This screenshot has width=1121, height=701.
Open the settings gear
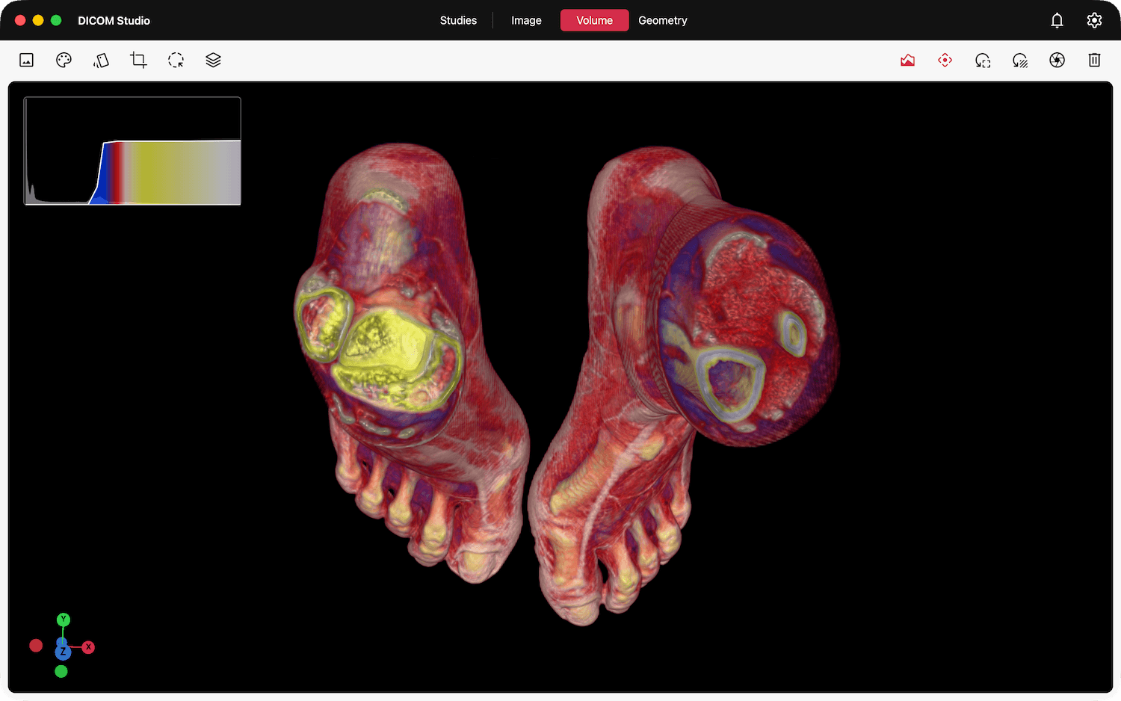pos(1094,20)
